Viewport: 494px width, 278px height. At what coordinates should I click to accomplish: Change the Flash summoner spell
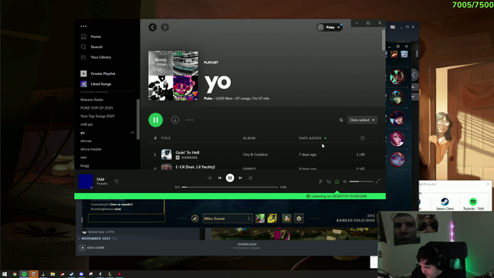click(272, 219)
